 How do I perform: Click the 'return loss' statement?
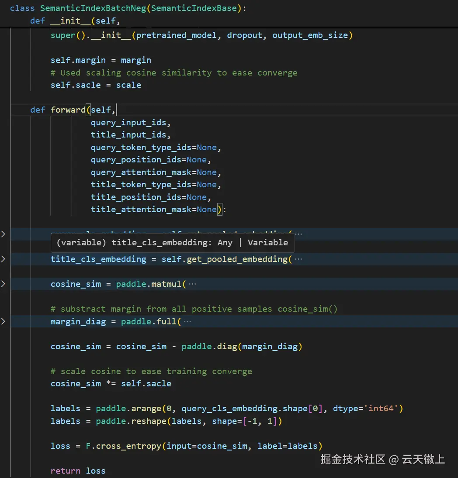[78, 471]
